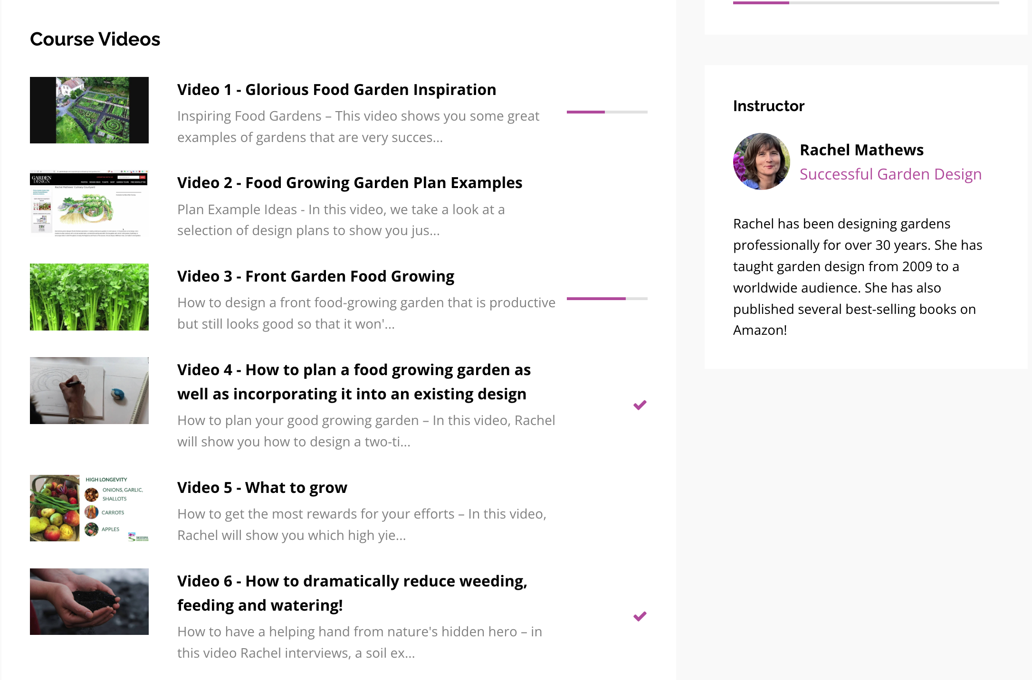Open Video 5 vegetables thumbnail
1032x680 pixels.
click(x=89, y=508)
